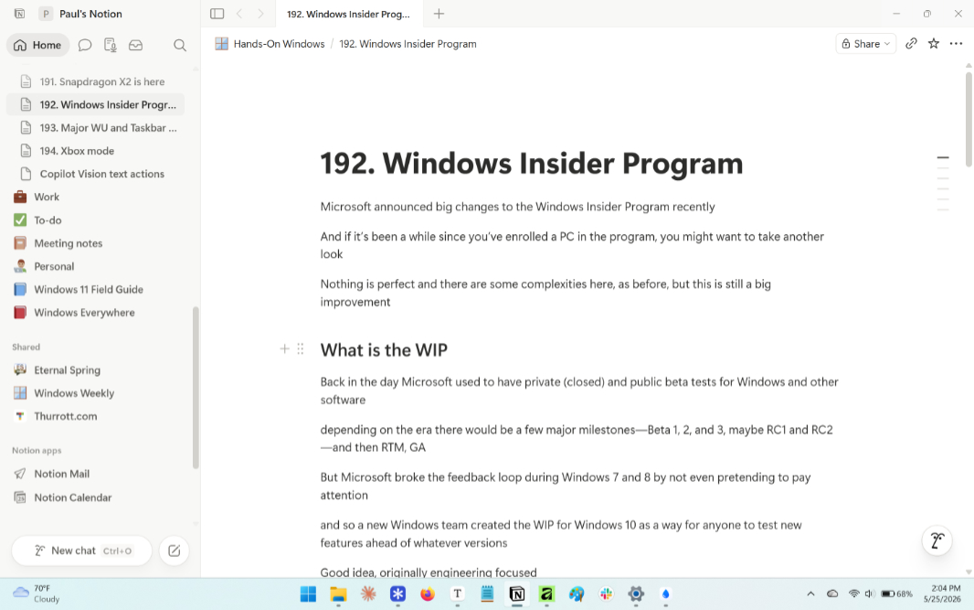974x610 pixels.
Task: Open the Personal page
Action: pyautogui.click(x=96, y=266)
